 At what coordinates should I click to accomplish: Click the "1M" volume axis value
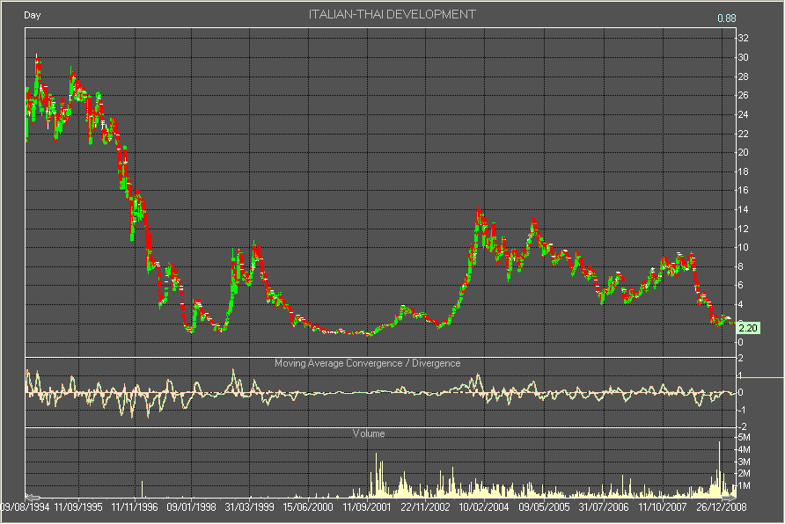coord(745,485)
